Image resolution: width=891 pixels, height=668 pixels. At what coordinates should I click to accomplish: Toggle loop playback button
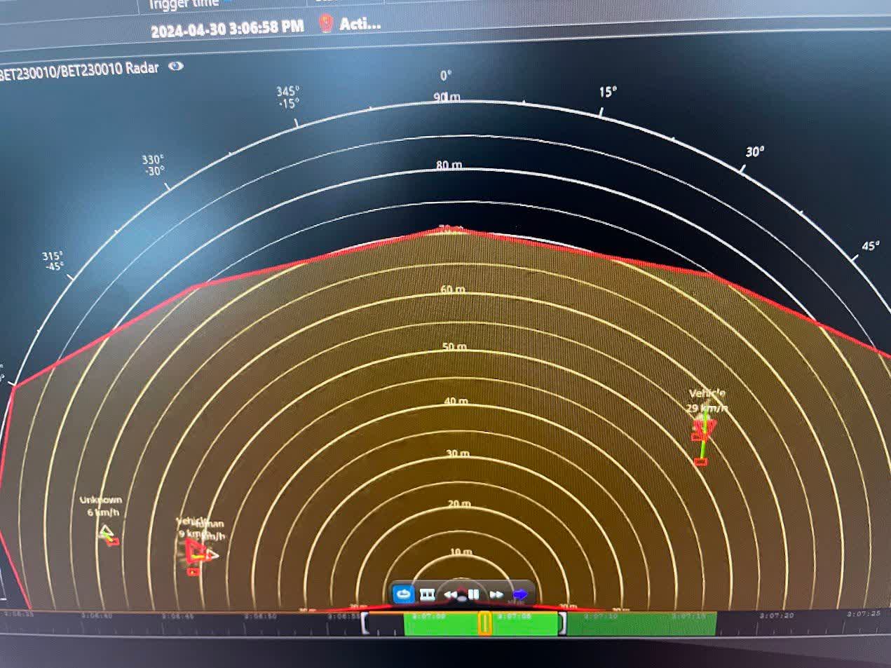click(404, 594)
